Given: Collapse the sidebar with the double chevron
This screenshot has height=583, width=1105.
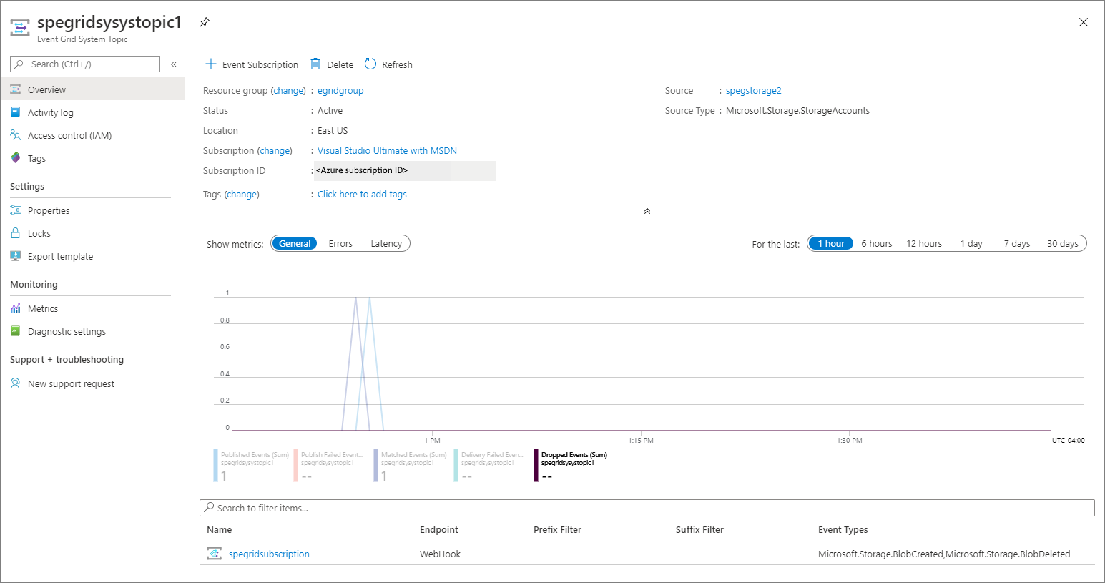Looking at the screenshot, I should point(173,64).
